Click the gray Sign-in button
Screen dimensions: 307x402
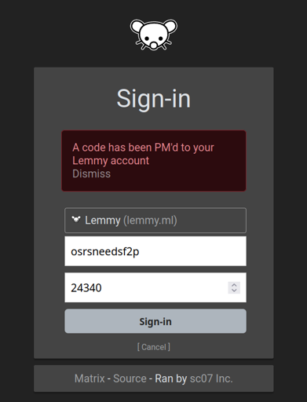(155, 321)
